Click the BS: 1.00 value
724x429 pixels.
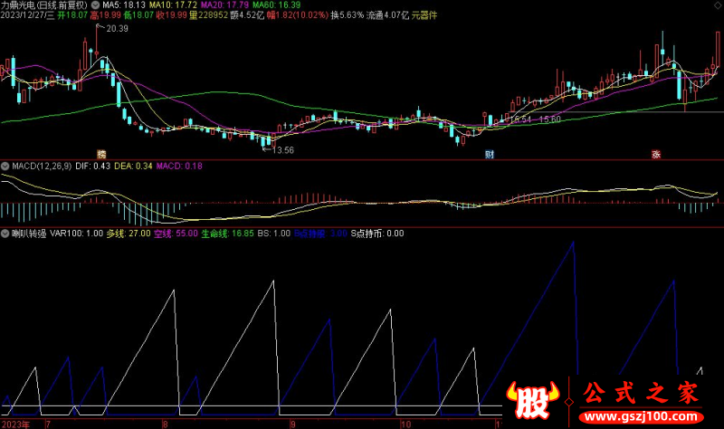[x=274, y=234]
